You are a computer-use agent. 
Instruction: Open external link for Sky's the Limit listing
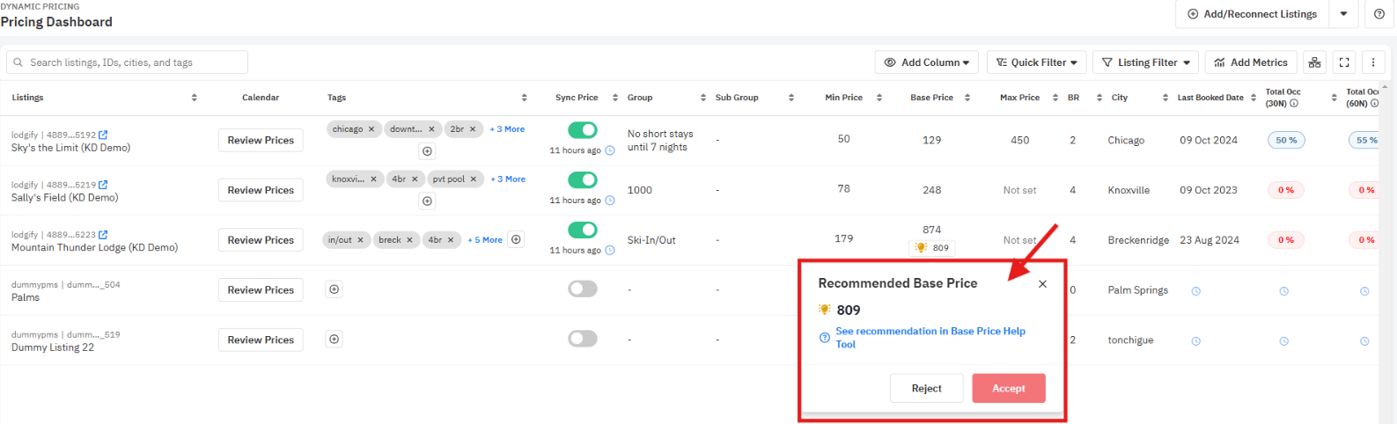pos(103,135)
